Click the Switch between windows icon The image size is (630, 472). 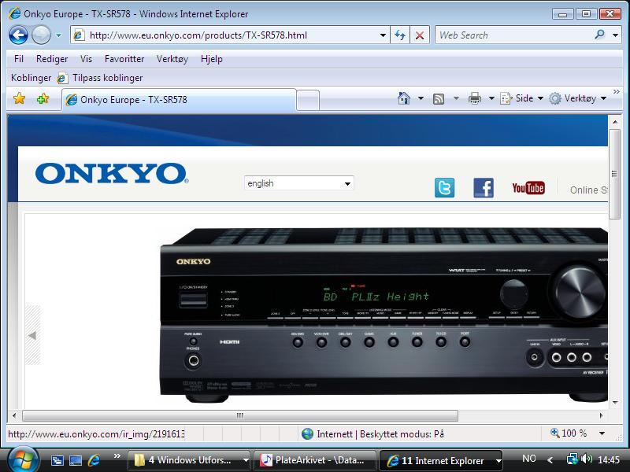pos(57,460)
